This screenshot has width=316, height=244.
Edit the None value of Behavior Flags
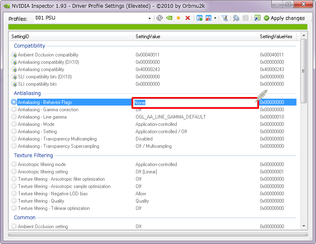tap(195, 103)
